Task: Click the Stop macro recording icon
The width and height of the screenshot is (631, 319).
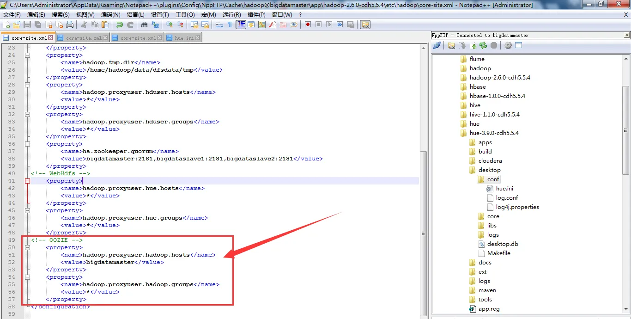Action: click(x=318, y=25)
